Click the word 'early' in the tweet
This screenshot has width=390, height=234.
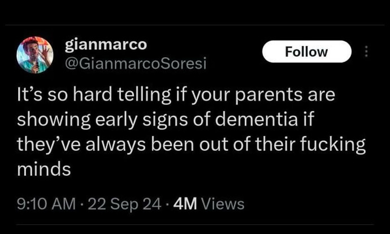[x=116, y=120]
